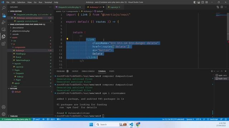Viewport: 229px width, 128px height.
Task: Open terminal panel more actions ellipsis
Action: (x=218, y=71)
